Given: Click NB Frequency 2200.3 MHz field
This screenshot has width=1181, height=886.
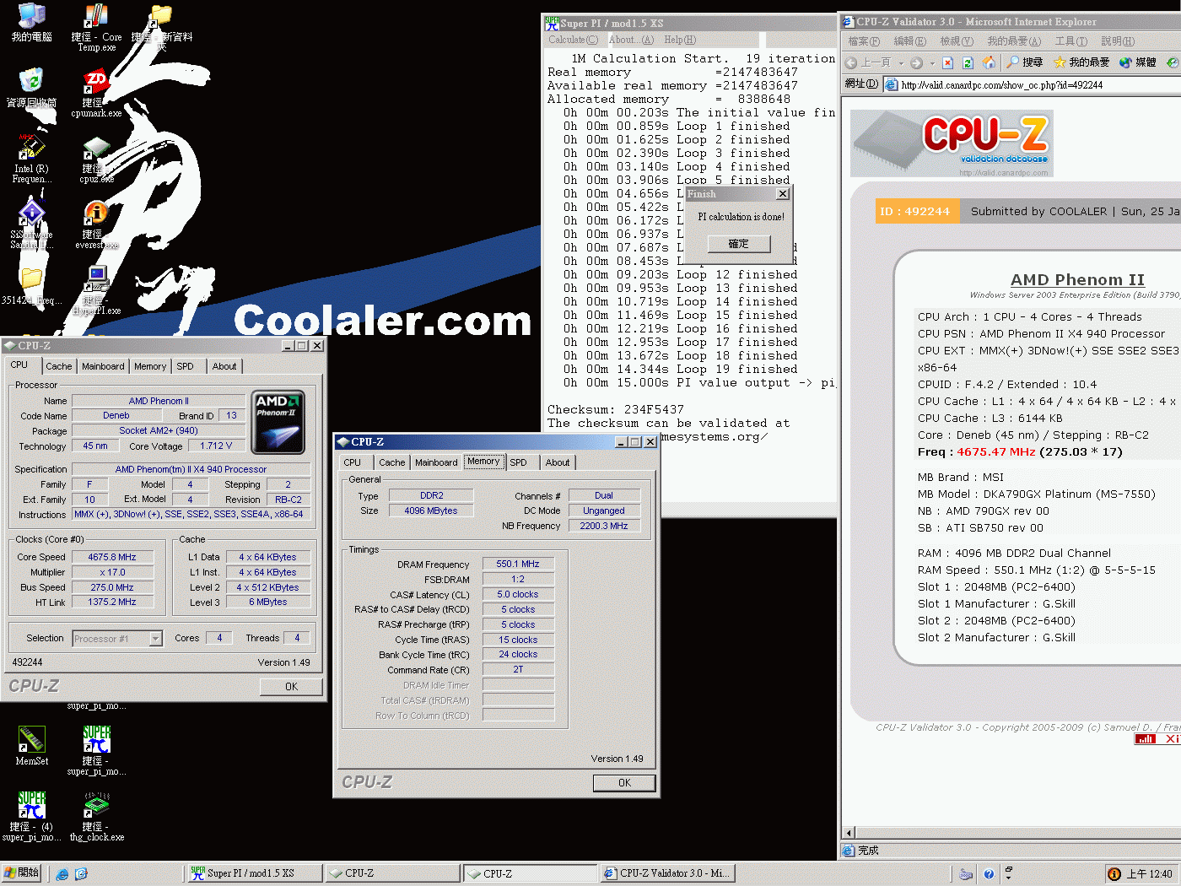Looking at the screenshot, I should pyautogui.click(x=604, y=526).
